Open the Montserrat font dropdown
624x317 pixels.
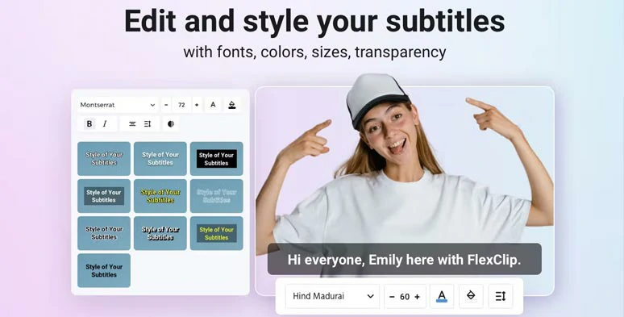pos(118,105)
